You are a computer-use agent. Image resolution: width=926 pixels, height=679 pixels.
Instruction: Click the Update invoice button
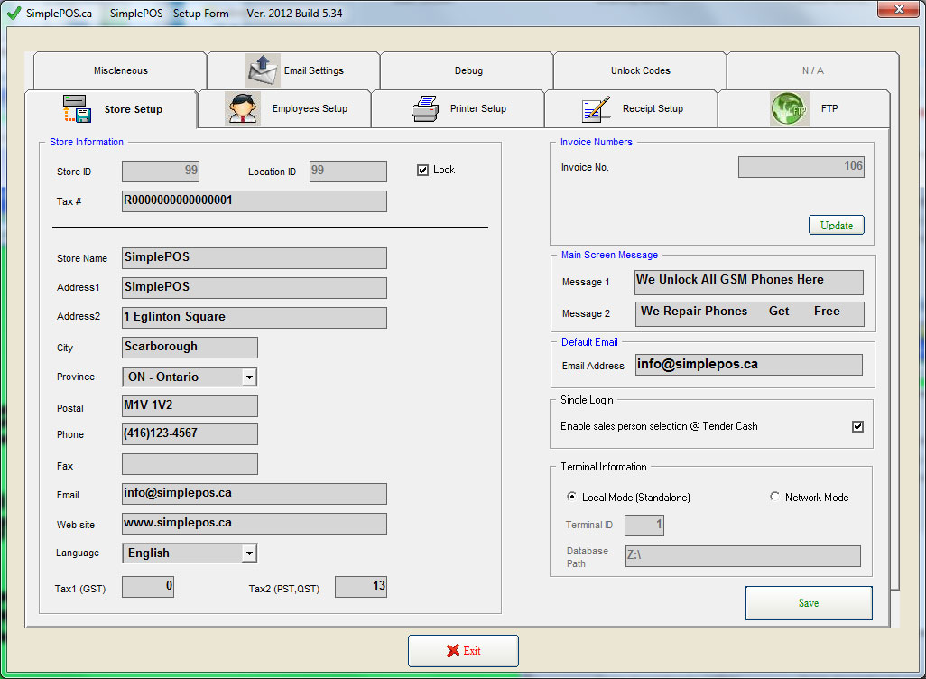(x=837, y=225)
